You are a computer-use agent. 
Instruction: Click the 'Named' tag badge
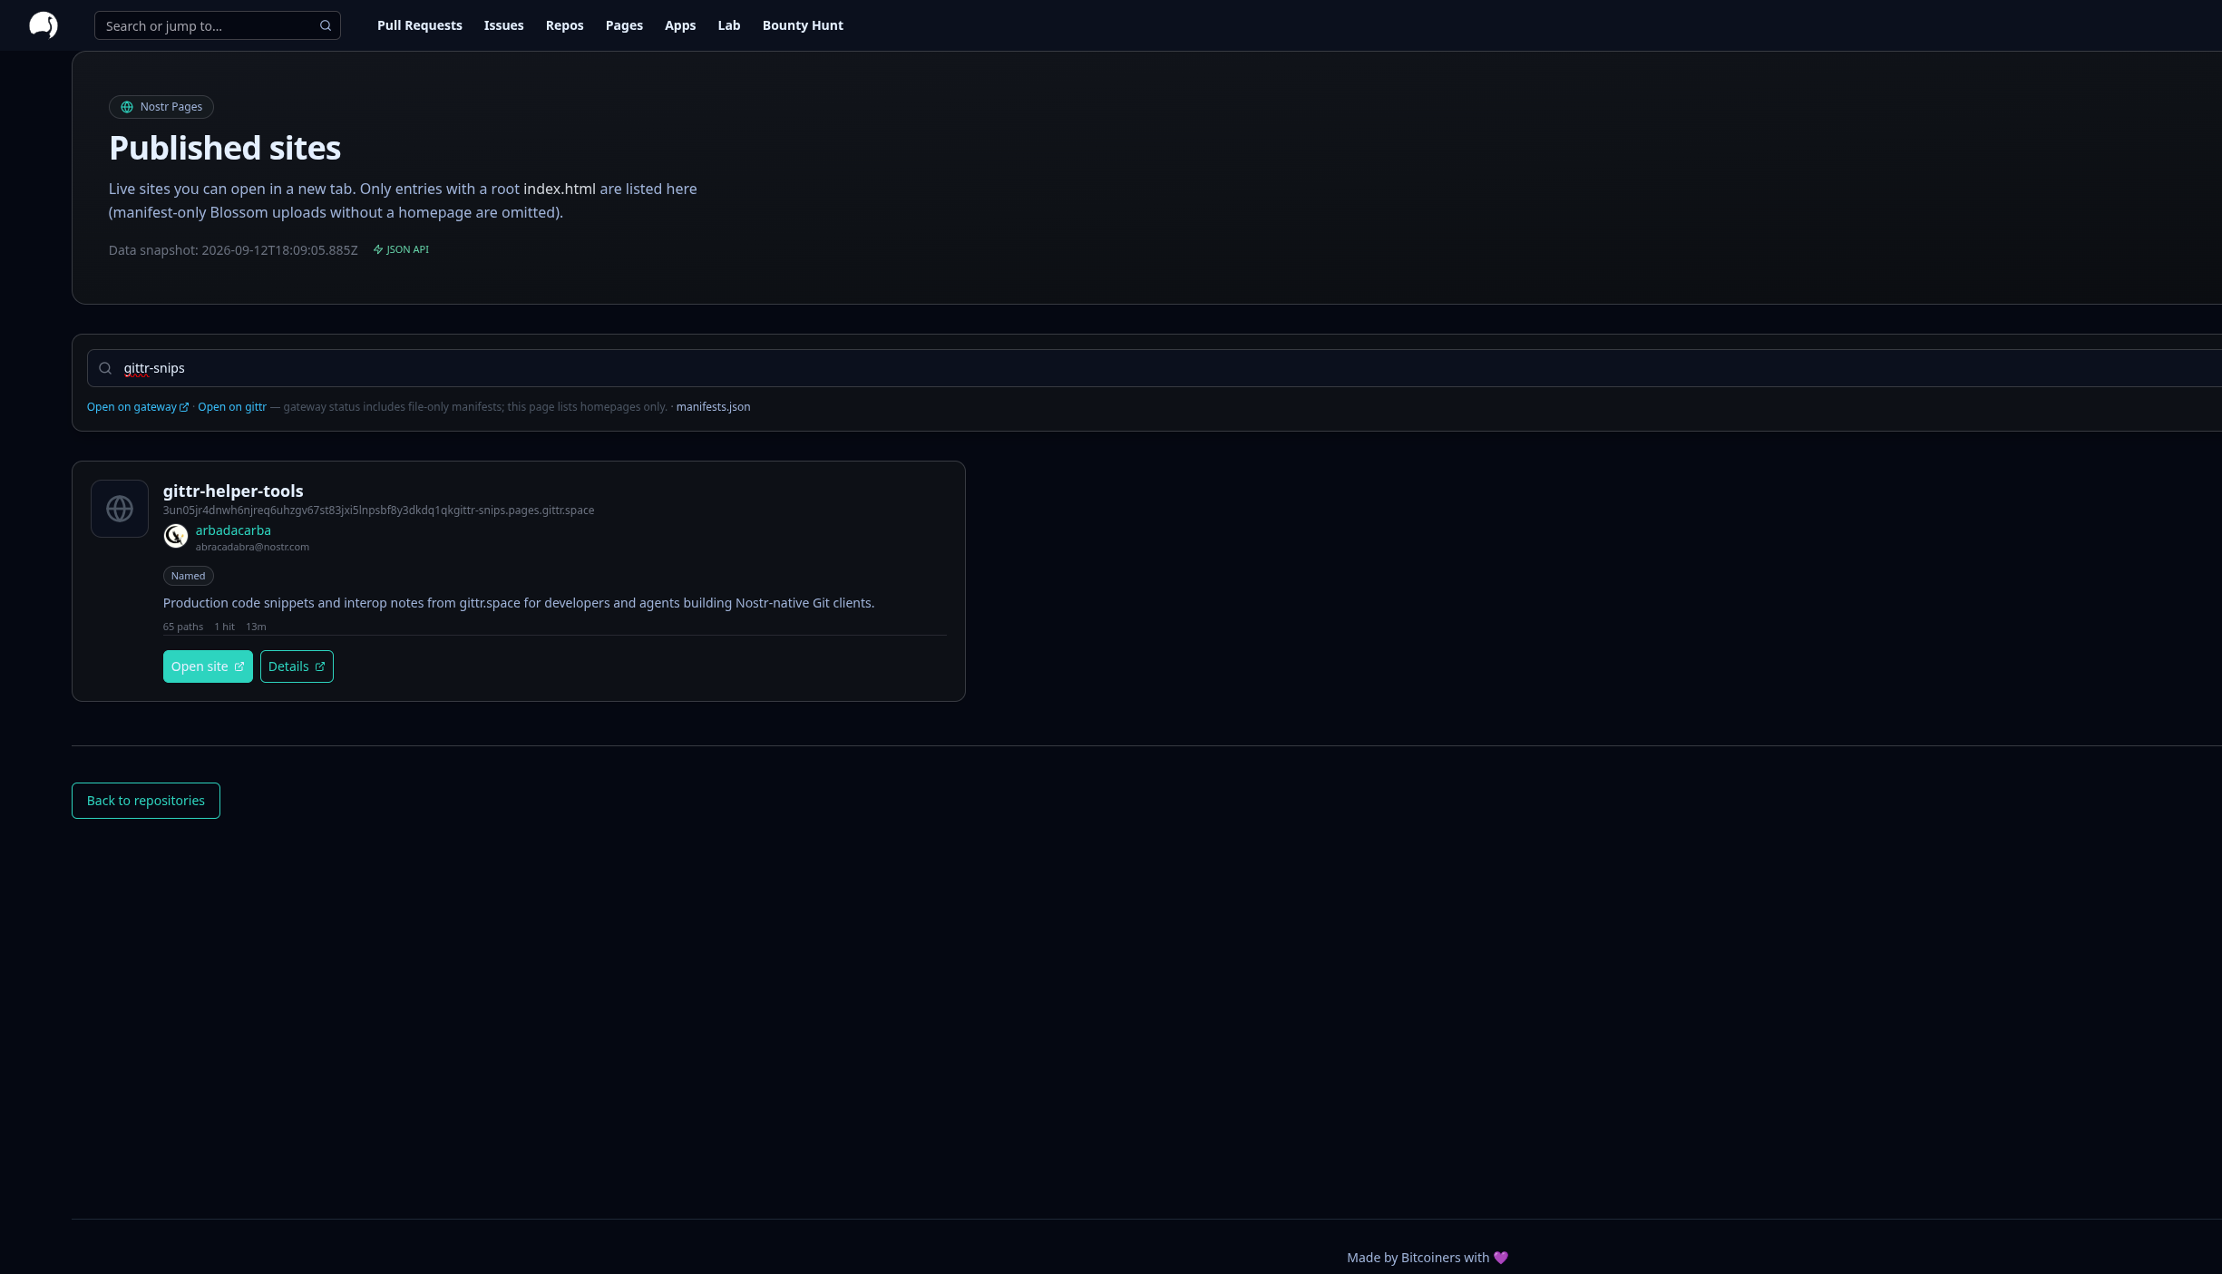click(x=189, y=576)
